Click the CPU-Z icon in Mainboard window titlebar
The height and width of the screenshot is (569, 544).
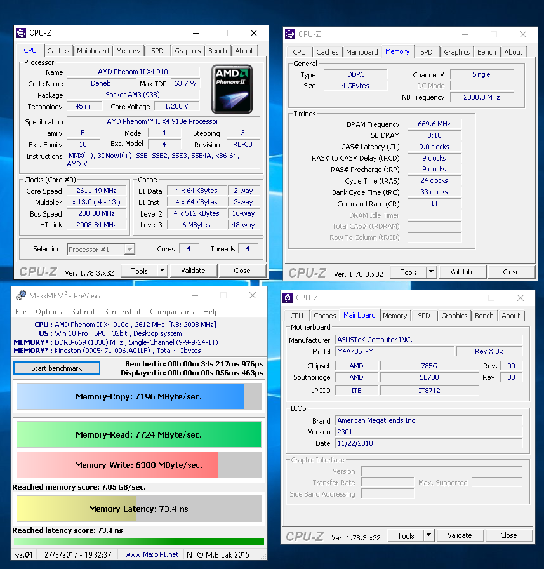[x=288, y=298]
